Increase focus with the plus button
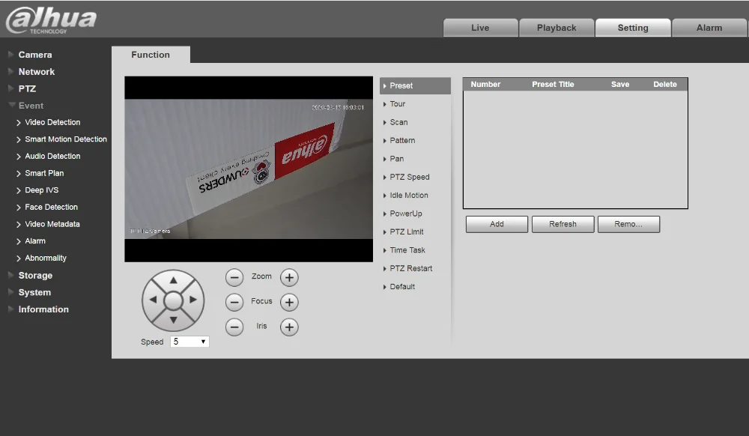The width and height of the screenshot is (749, 436). point(289,303)
